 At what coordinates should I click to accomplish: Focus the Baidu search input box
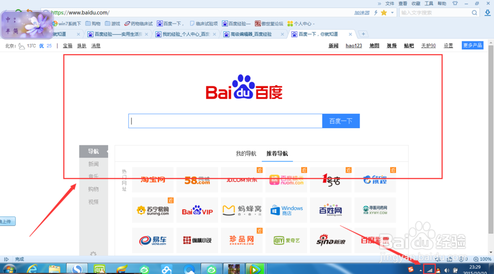pos(225,121)
